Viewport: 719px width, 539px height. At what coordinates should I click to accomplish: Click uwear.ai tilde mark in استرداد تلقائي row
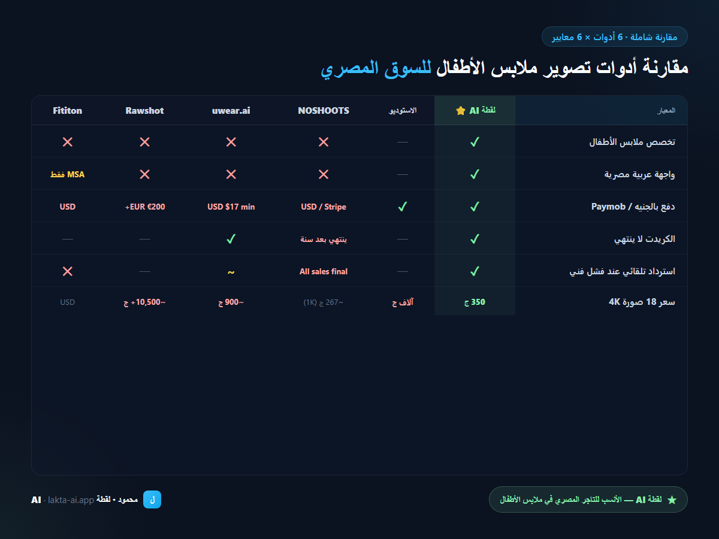point(231,272)
